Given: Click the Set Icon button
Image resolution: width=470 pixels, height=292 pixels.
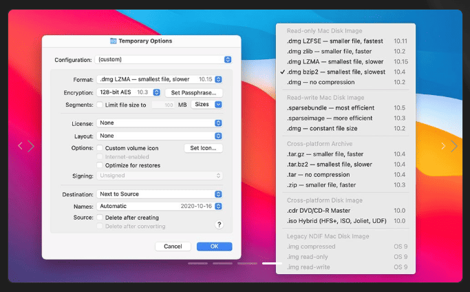Looking at the screenshot, I should (x=203, y=148).
